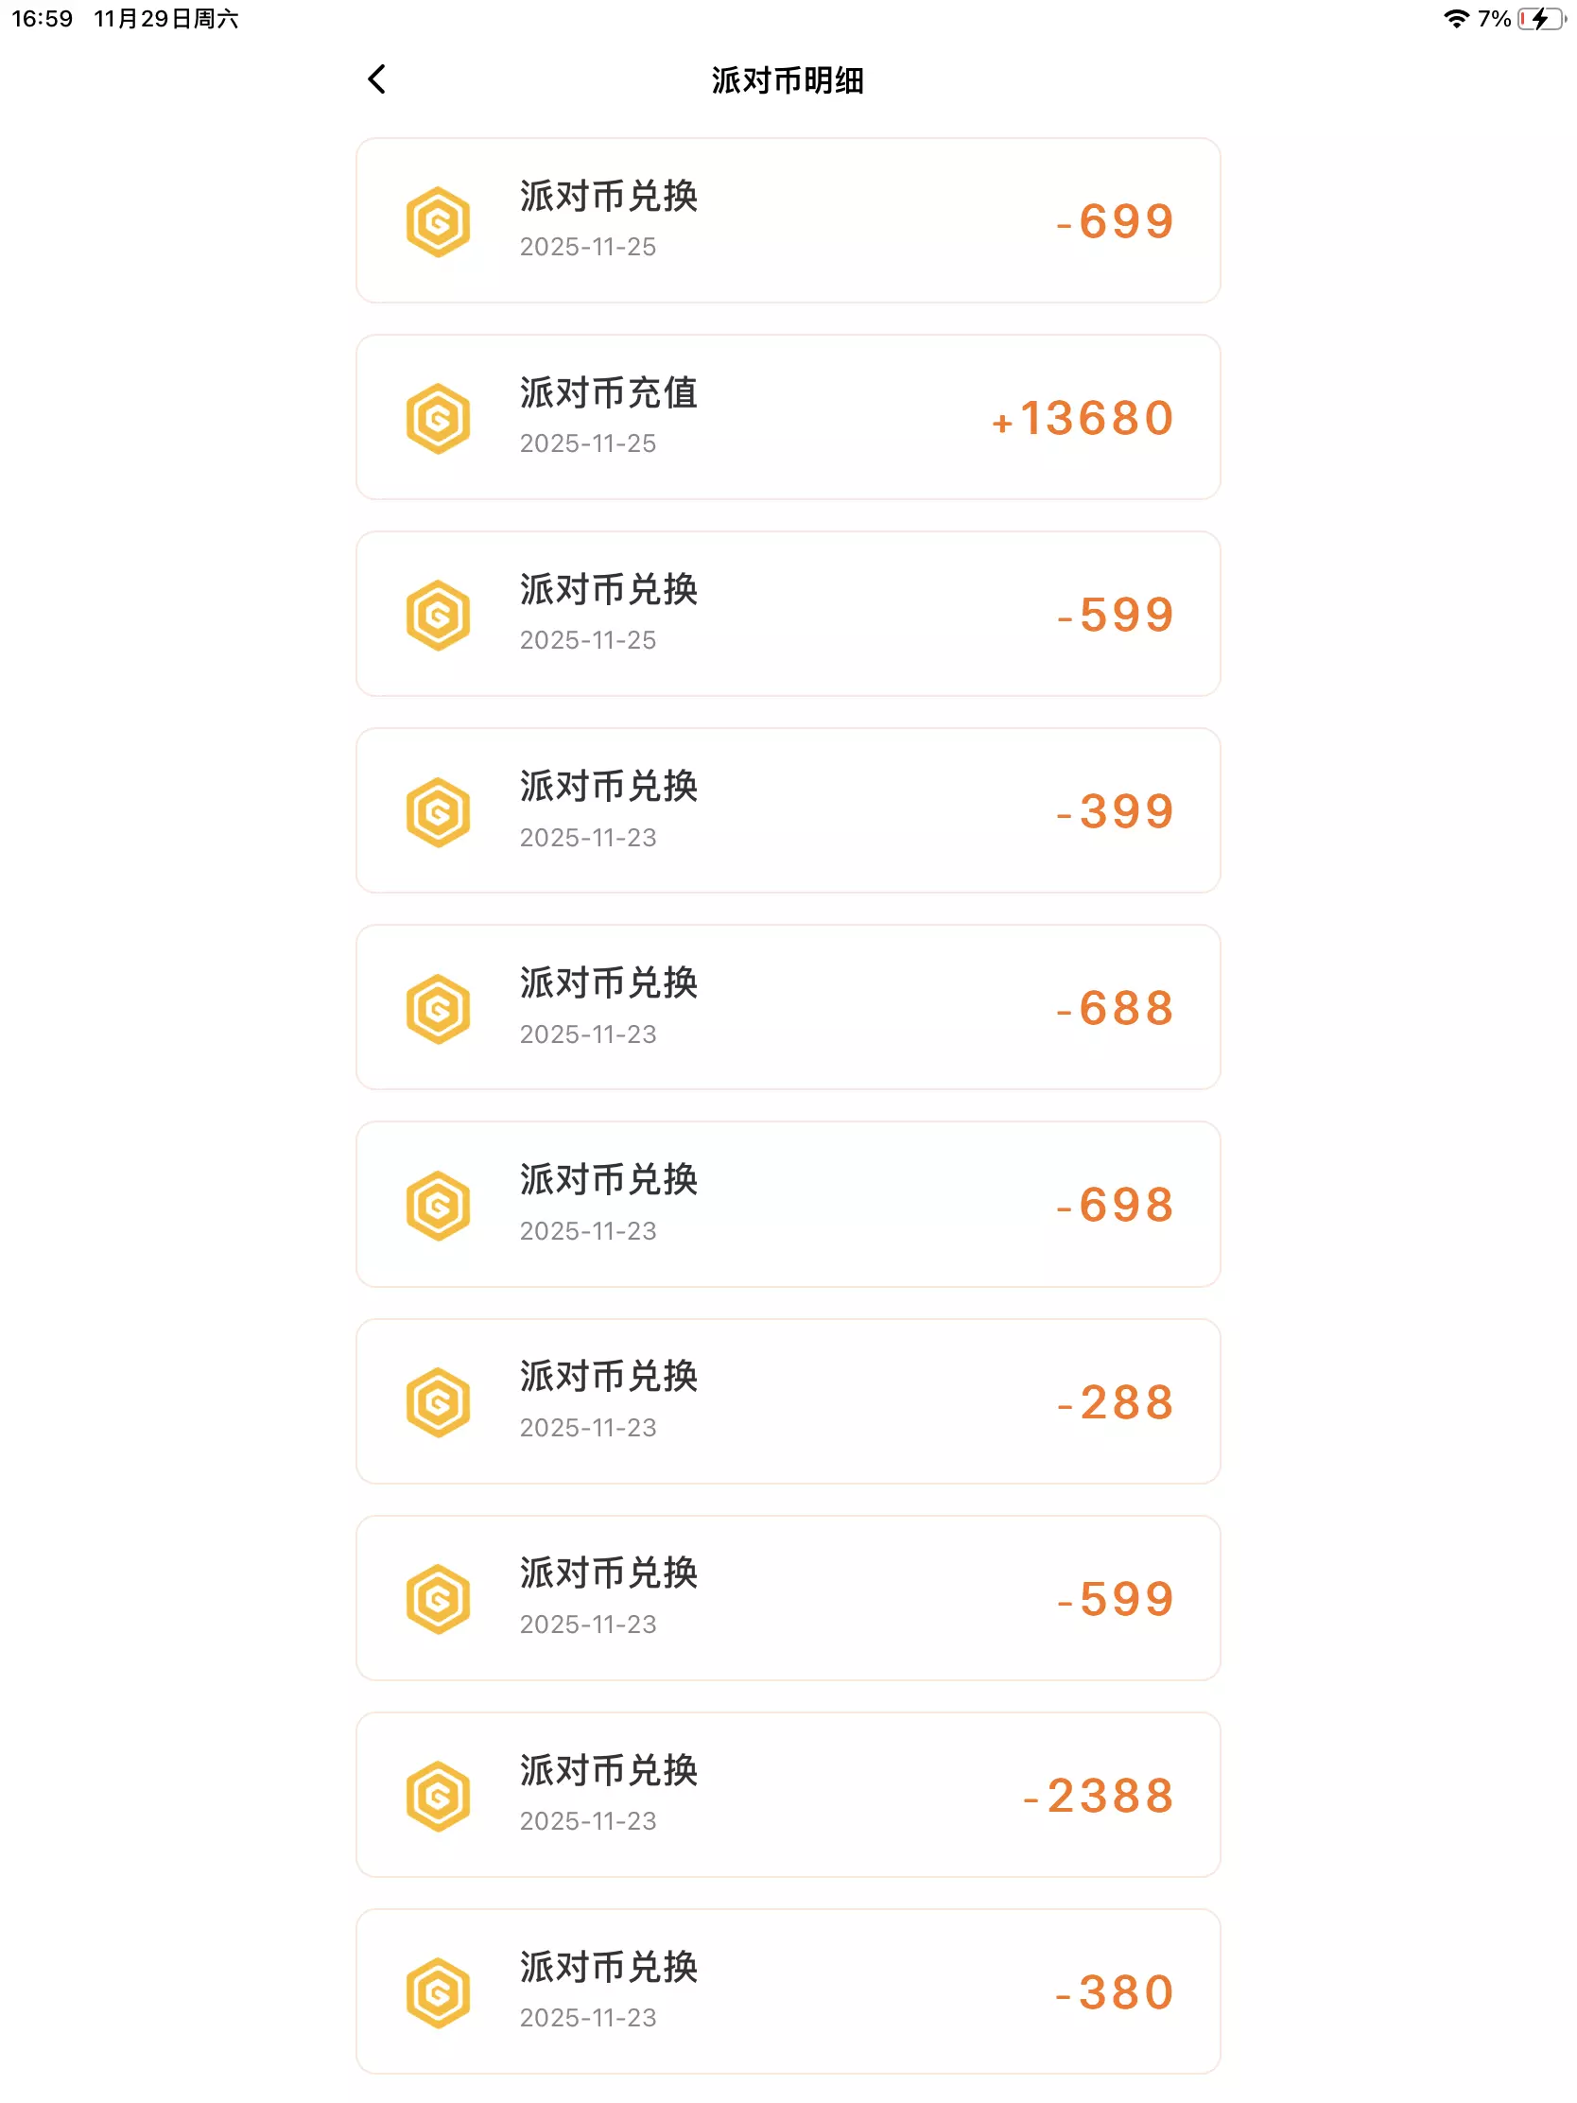This screenshot has width=1577, height=2103.
Task: Open the 派对币充值 +13680 record
Action: 788,417
